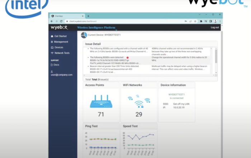251x158 pixels.
Task: Click the WiFi Networks count 29
Action: click(139, 115)
